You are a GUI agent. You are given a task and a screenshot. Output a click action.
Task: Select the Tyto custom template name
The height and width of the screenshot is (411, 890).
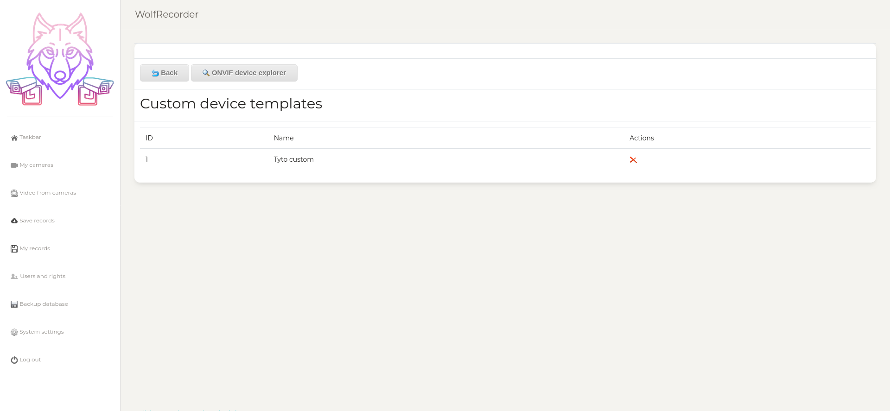(293, 159)
